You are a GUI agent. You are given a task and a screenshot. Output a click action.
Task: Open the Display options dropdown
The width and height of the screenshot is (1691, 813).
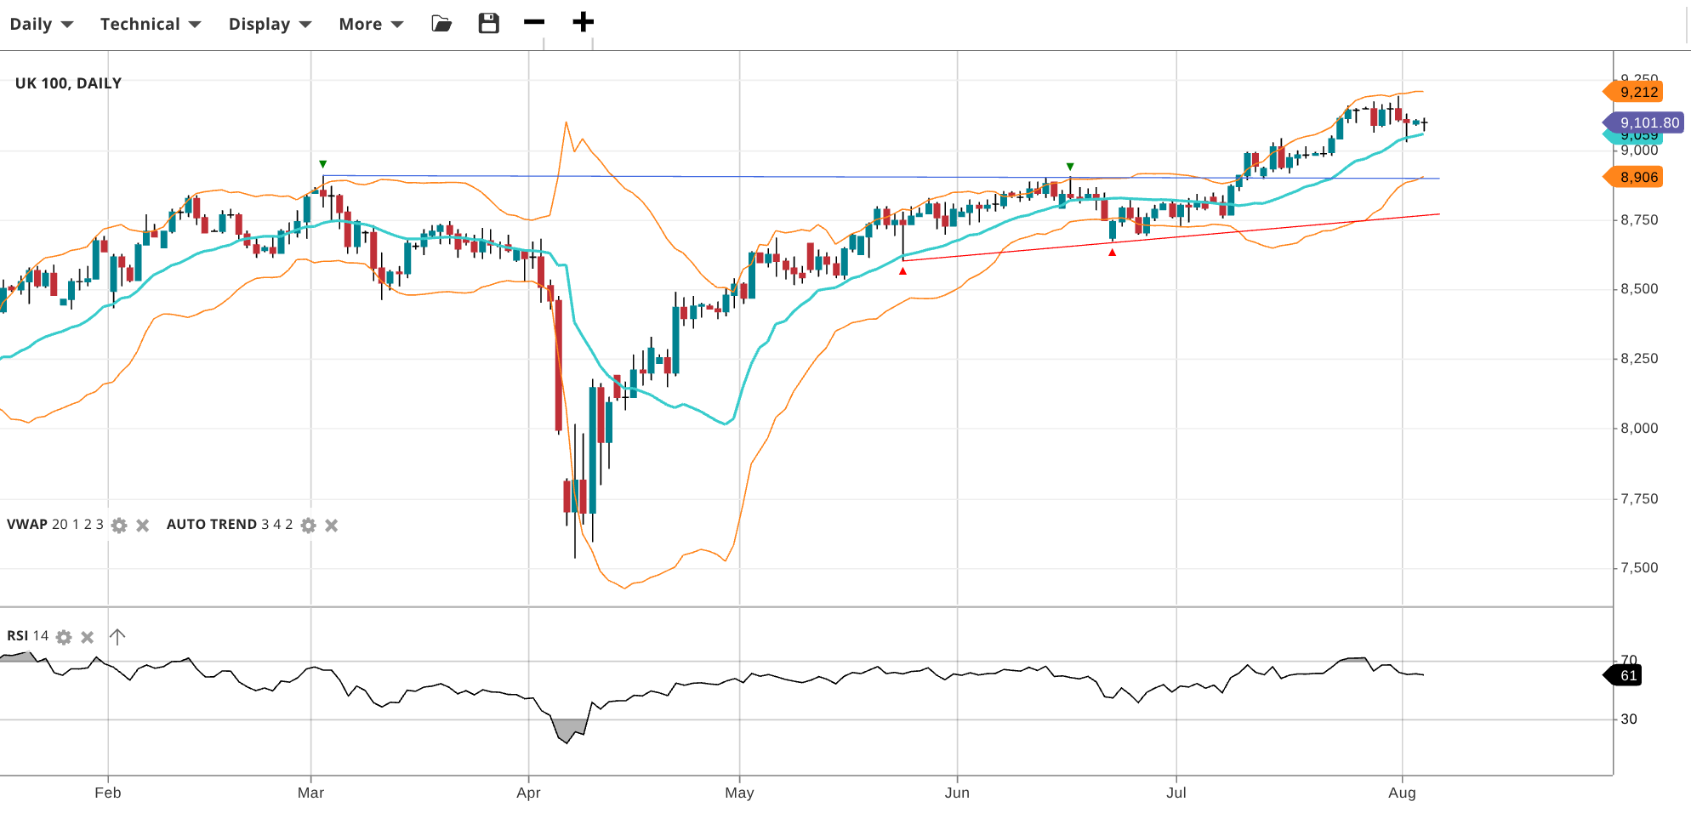click(x=270, y=24)
